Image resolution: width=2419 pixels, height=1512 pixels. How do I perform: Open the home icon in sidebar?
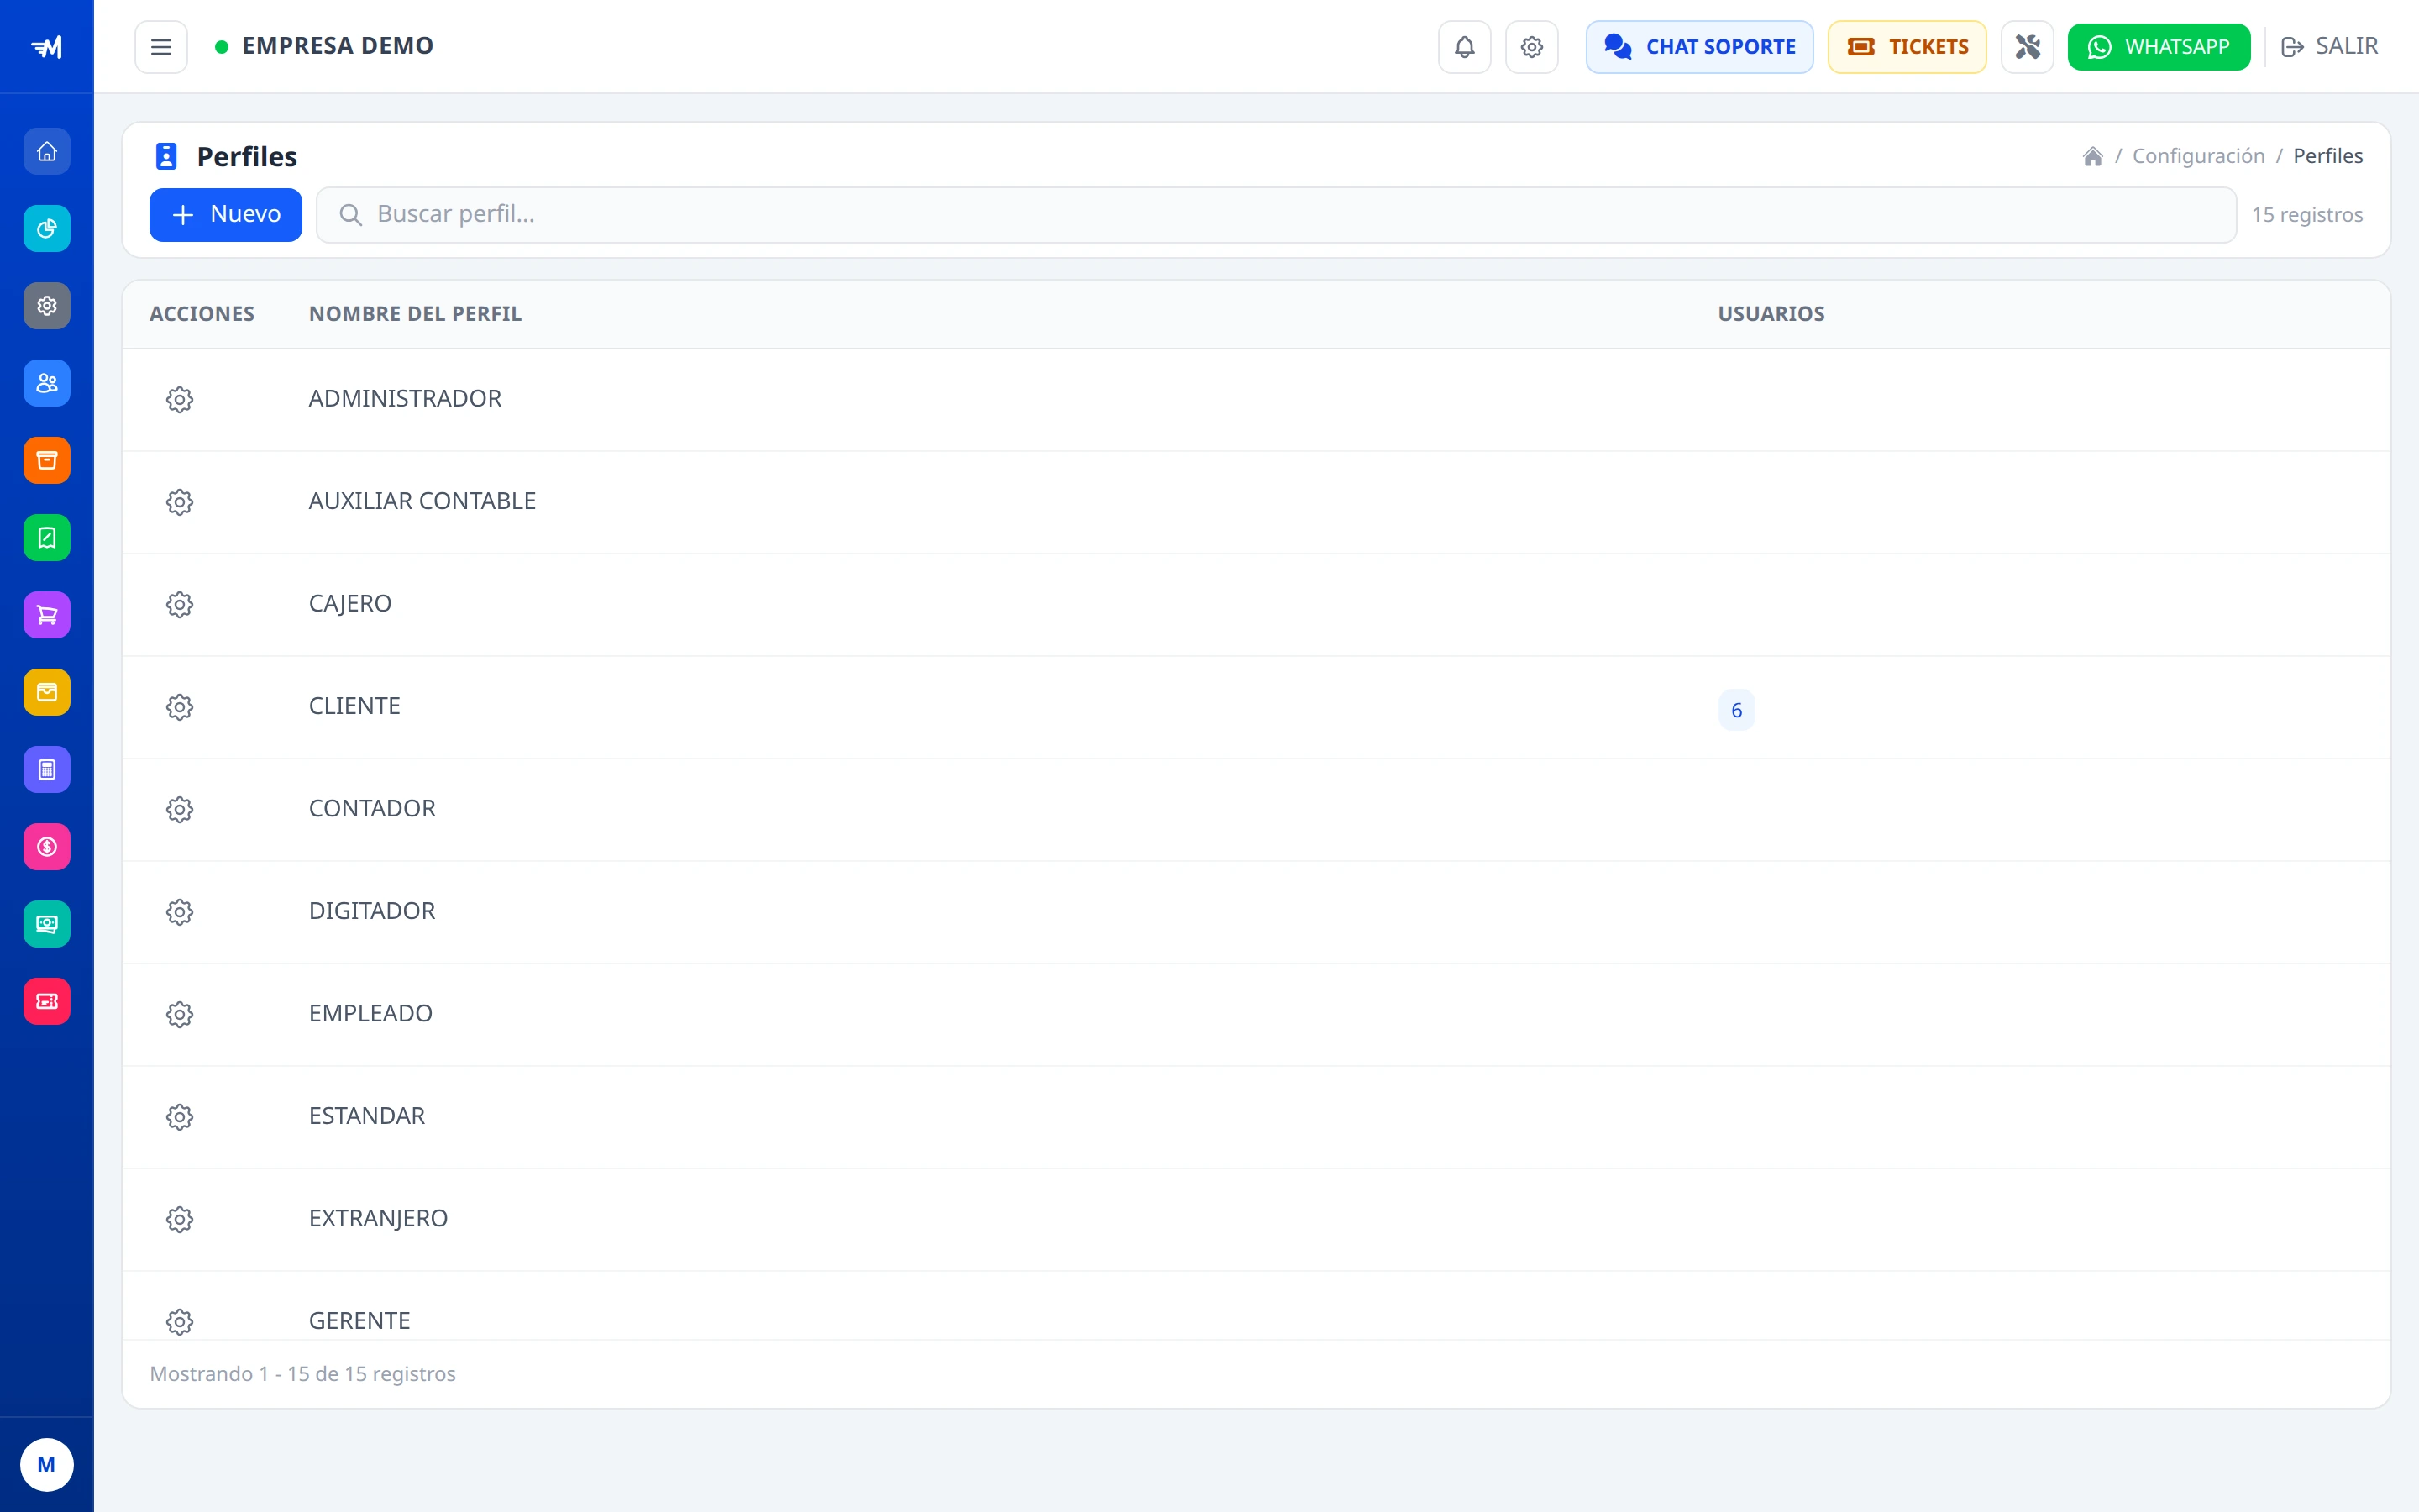[47, 152]
